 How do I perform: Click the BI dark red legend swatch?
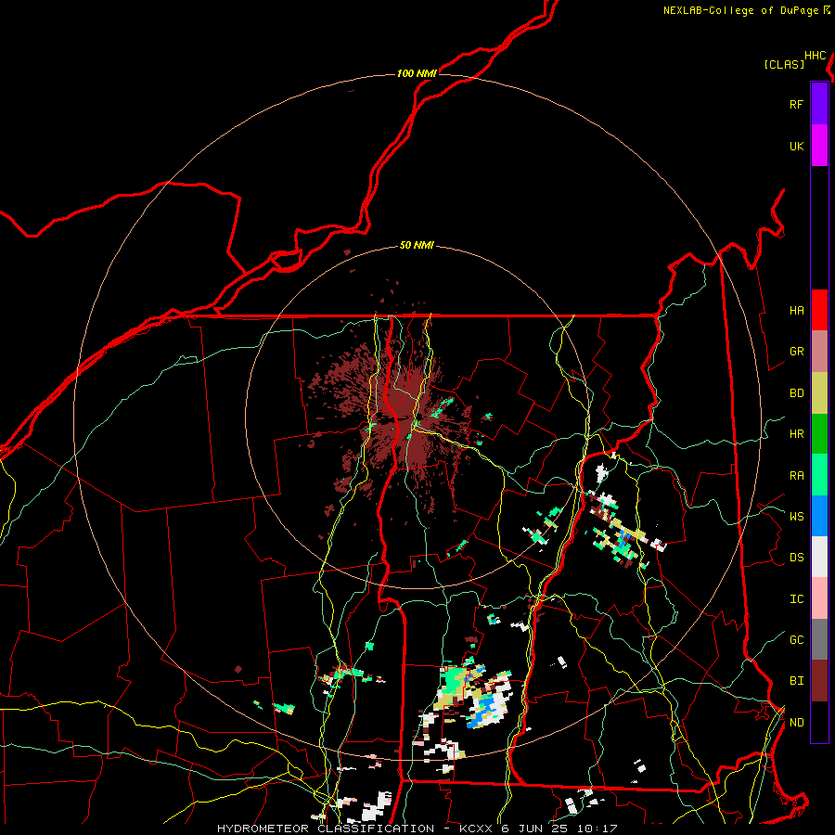819,681
